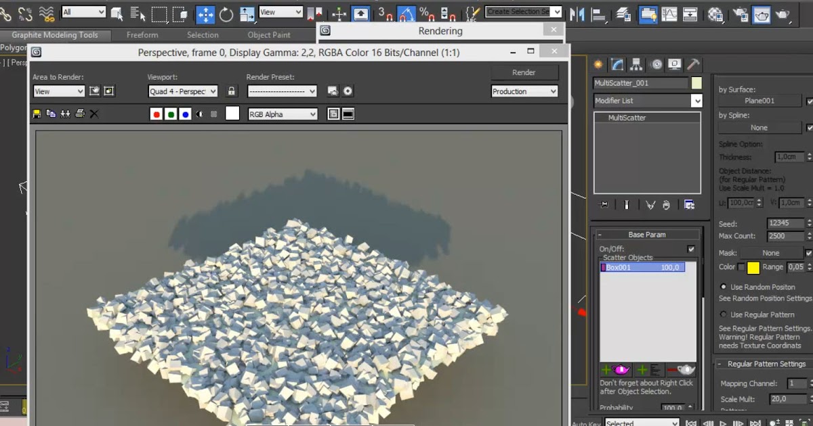Open the Rendered Frame Window icon
This screenshot has width=813, height=426.
click(762, 14)
